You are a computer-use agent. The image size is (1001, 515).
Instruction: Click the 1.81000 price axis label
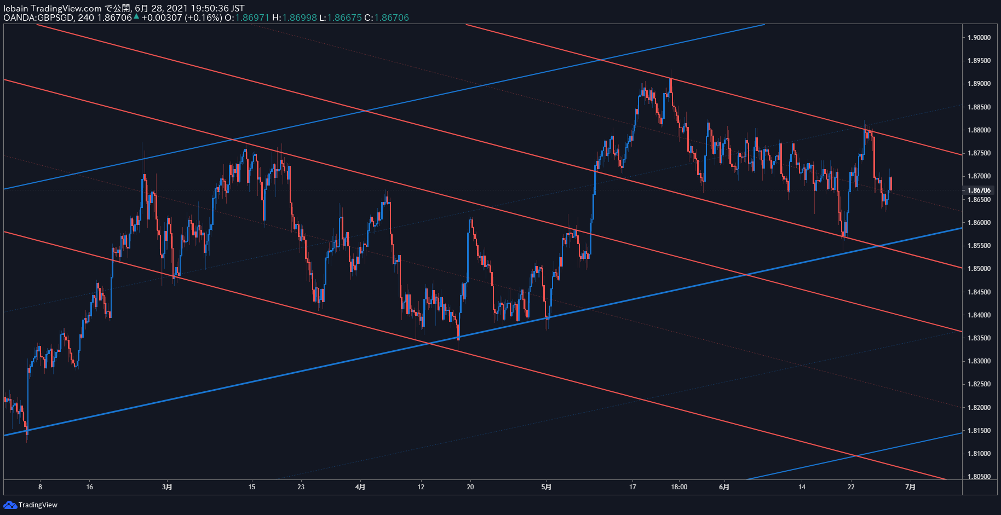coord(979,454)
